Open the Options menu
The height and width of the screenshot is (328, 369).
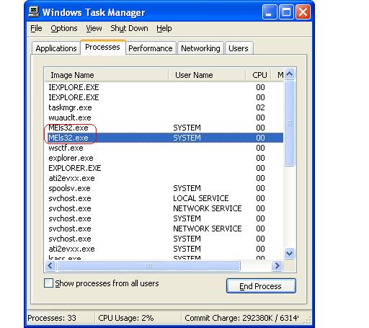pos(64,28)
